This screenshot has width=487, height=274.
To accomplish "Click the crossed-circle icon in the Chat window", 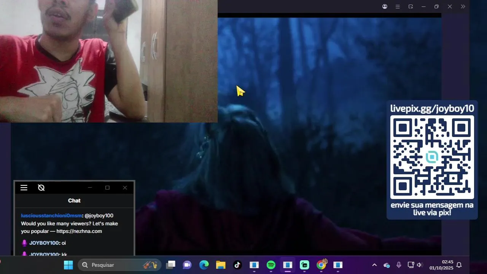I will 41,188.
